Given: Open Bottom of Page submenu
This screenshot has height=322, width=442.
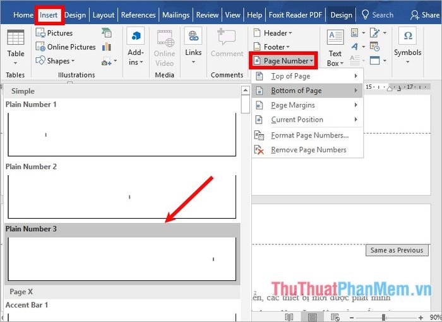Looking at the screenshot, I should point(307,91).
